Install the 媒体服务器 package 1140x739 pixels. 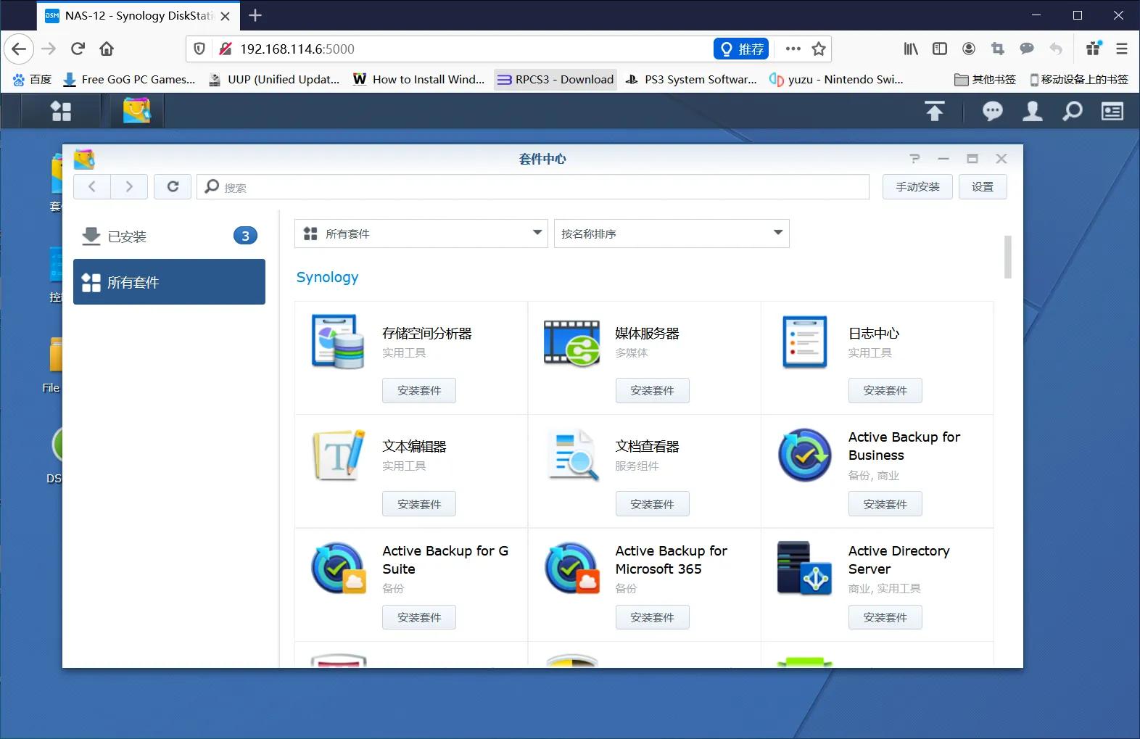[x=652, y=390]
